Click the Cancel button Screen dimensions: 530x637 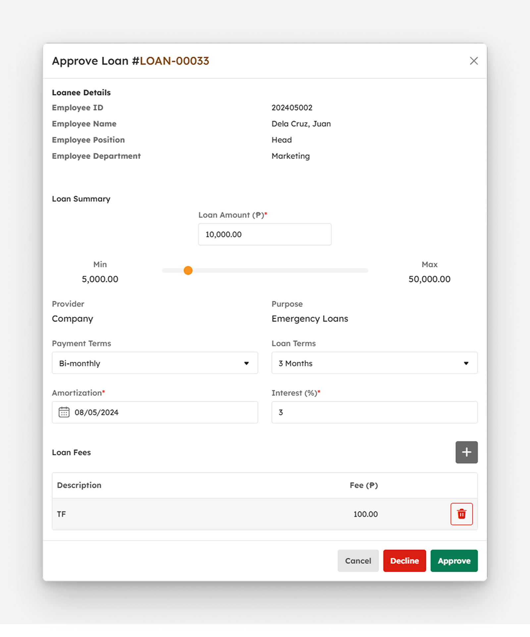358,560
